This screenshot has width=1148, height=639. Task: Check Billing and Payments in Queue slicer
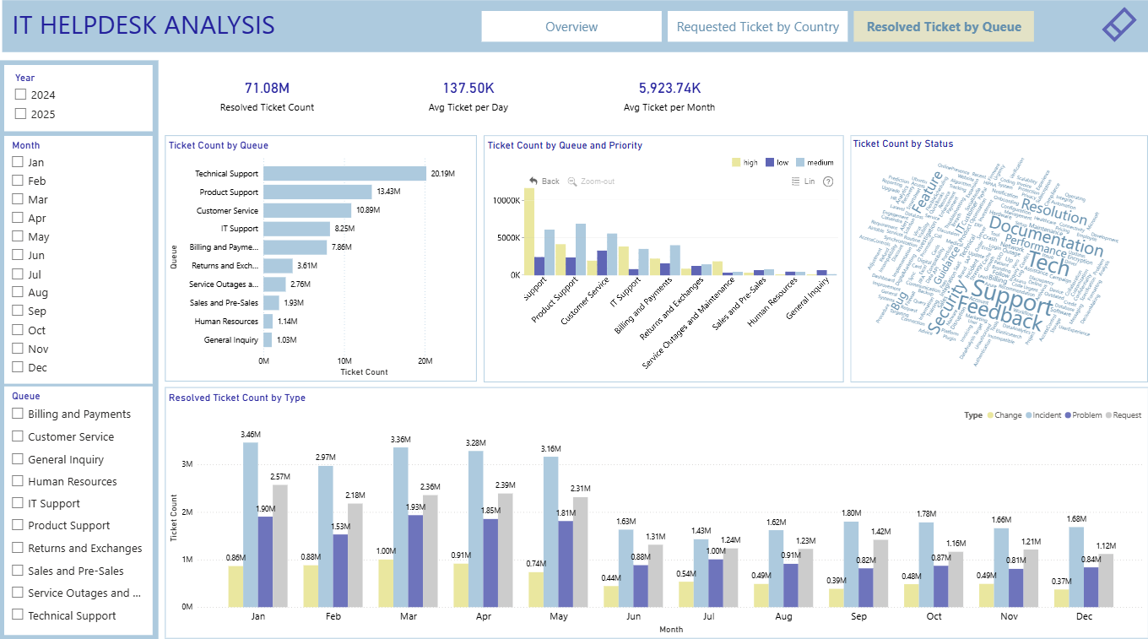[18, 414]
